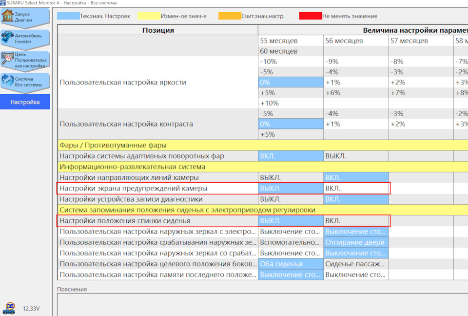This screenshot has width=468, height=316.
Task: Select the Вспомогательно... value cell
Action: [291, 242]
